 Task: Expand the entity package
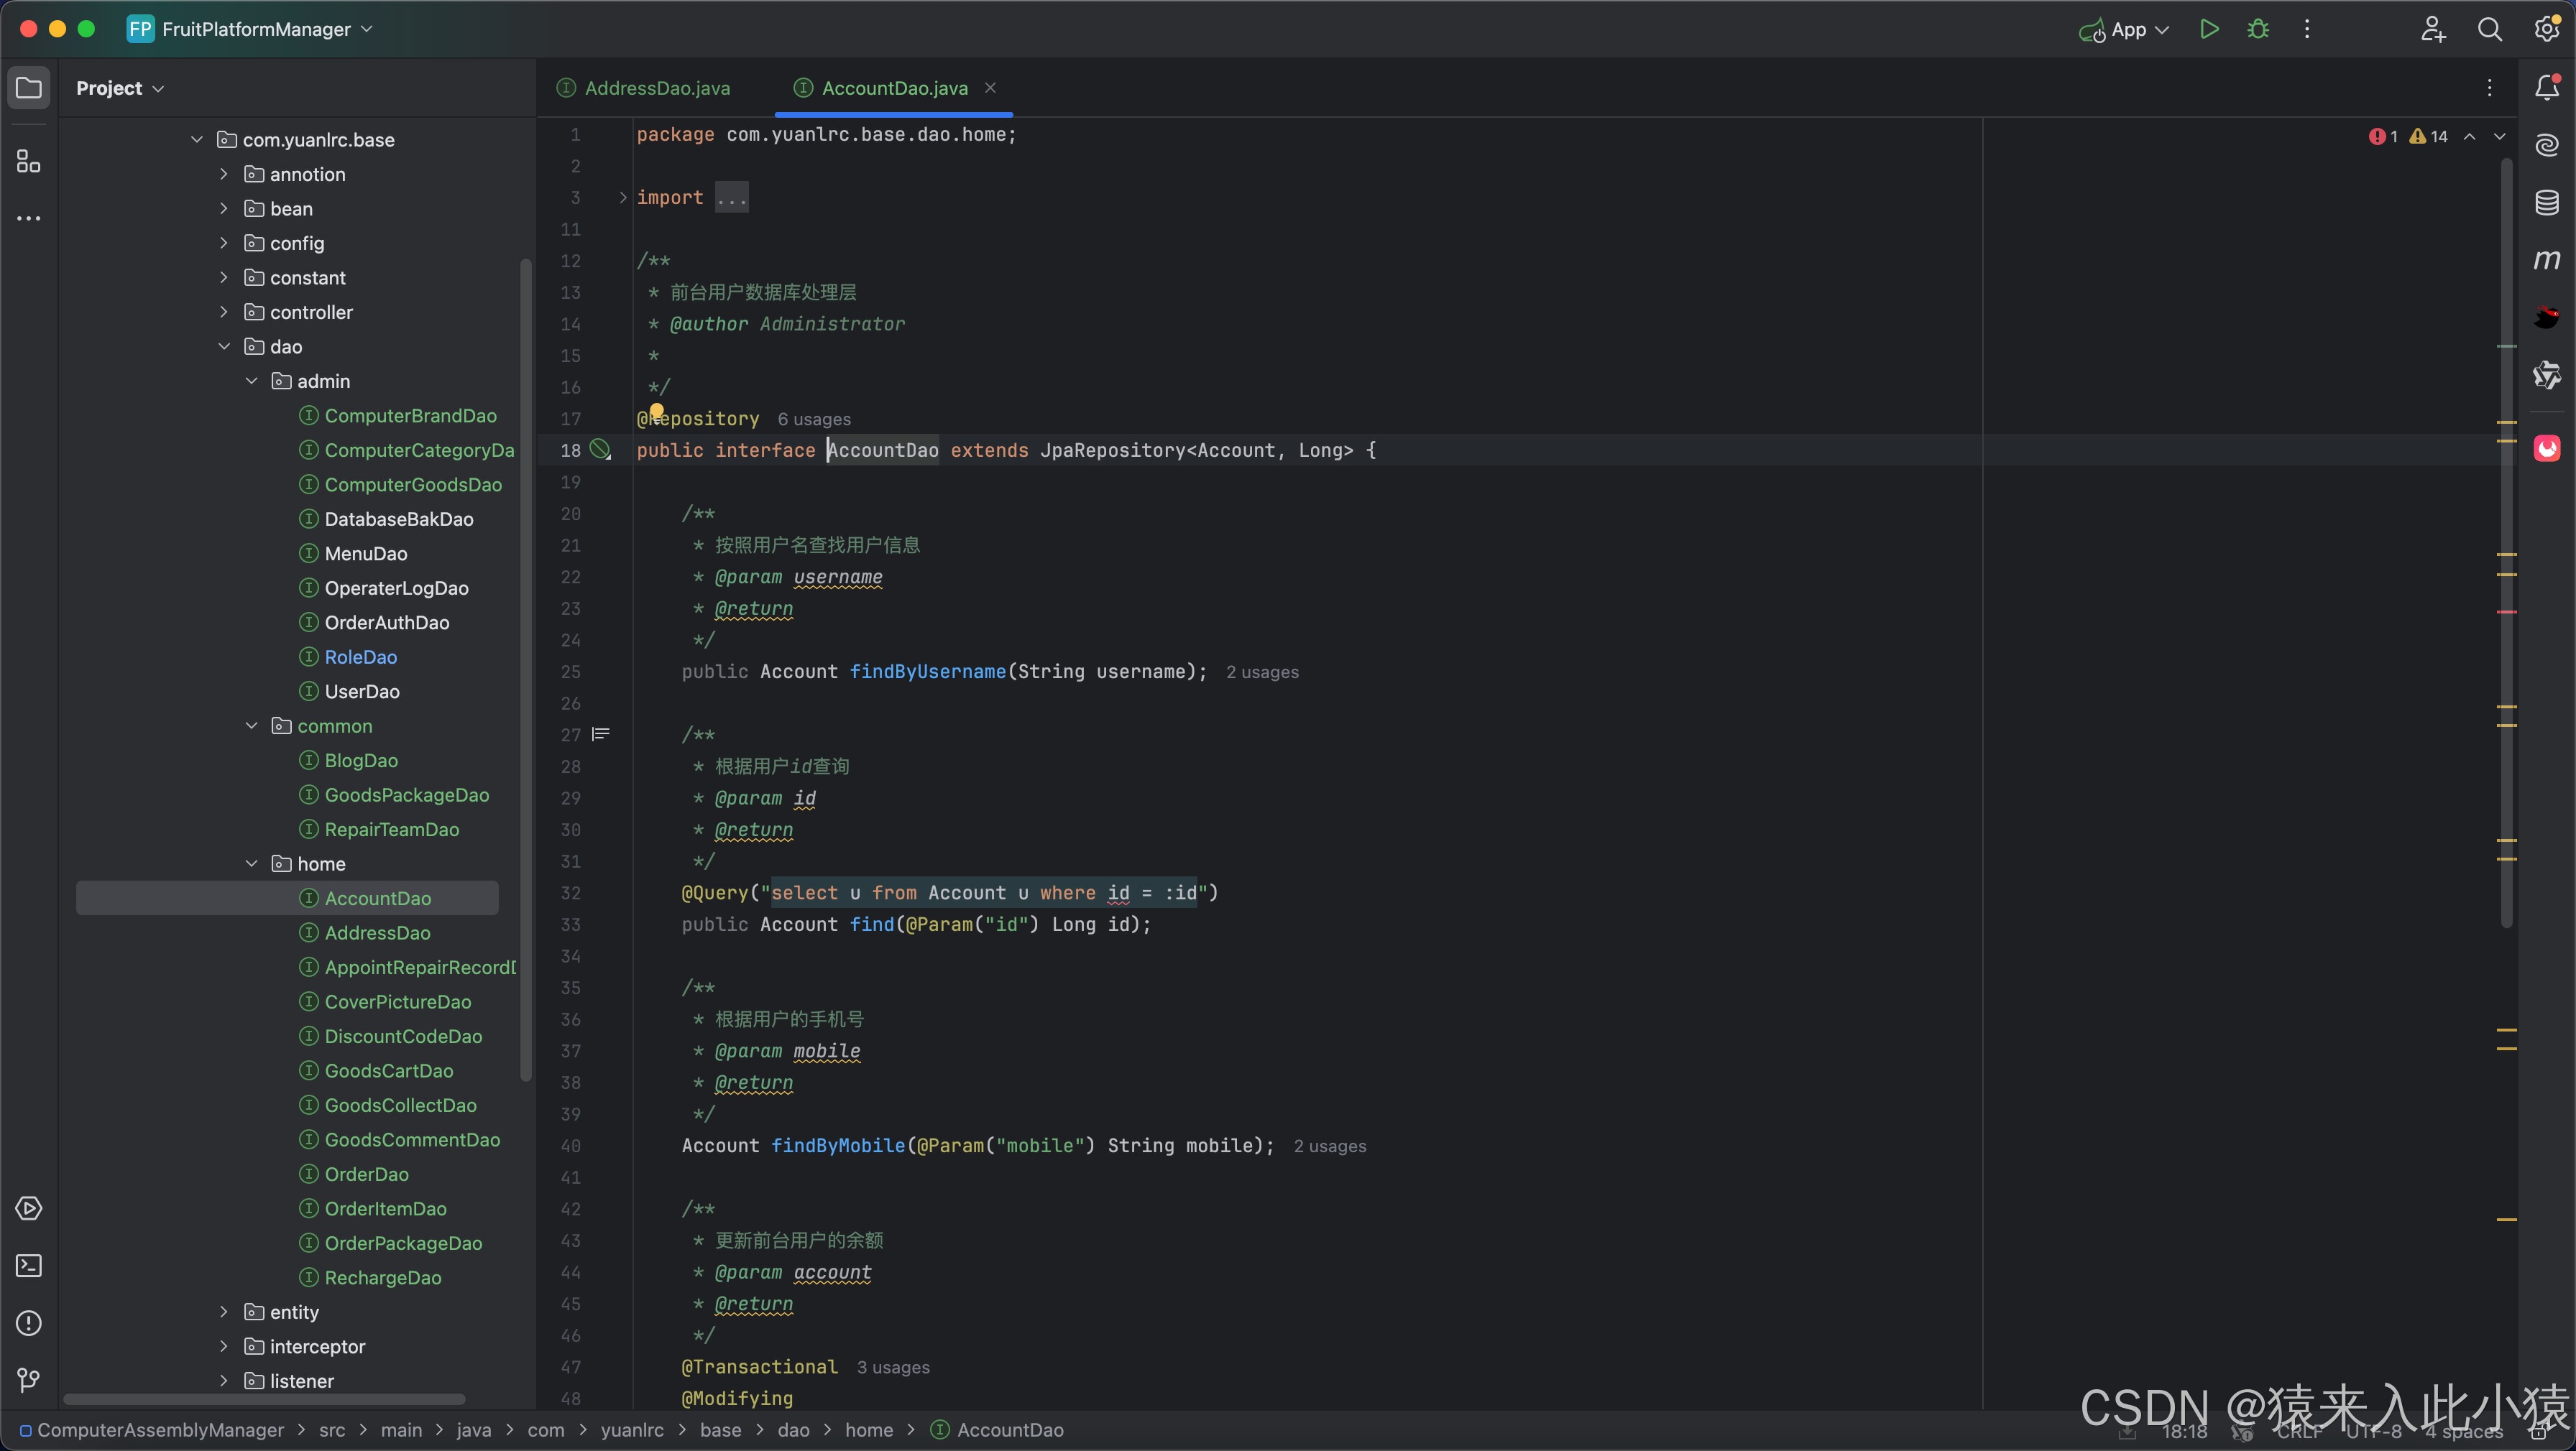[224, 1311]
